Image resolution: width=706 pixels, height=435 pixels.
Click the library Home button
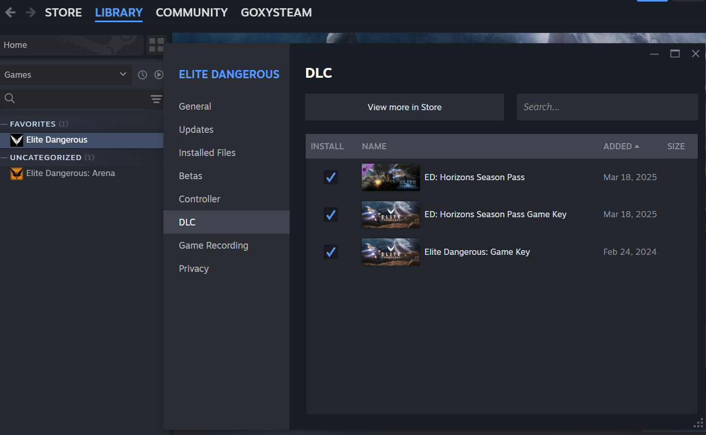coord(72,45)
